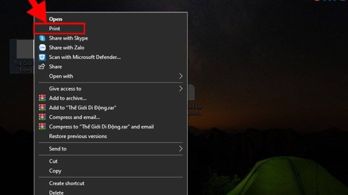Choose Copy from the context menu
Viewport: 348px width, 195px height.
[x=55, y=171]
